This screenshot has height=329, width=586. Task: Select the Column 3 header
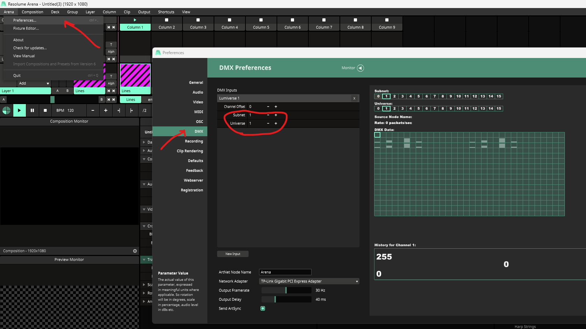tap(198, 27)
